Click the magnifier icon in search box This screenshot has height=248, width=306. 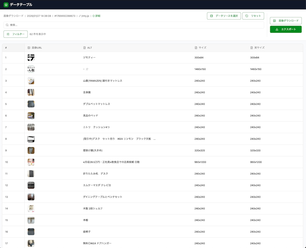pos(7,25)
